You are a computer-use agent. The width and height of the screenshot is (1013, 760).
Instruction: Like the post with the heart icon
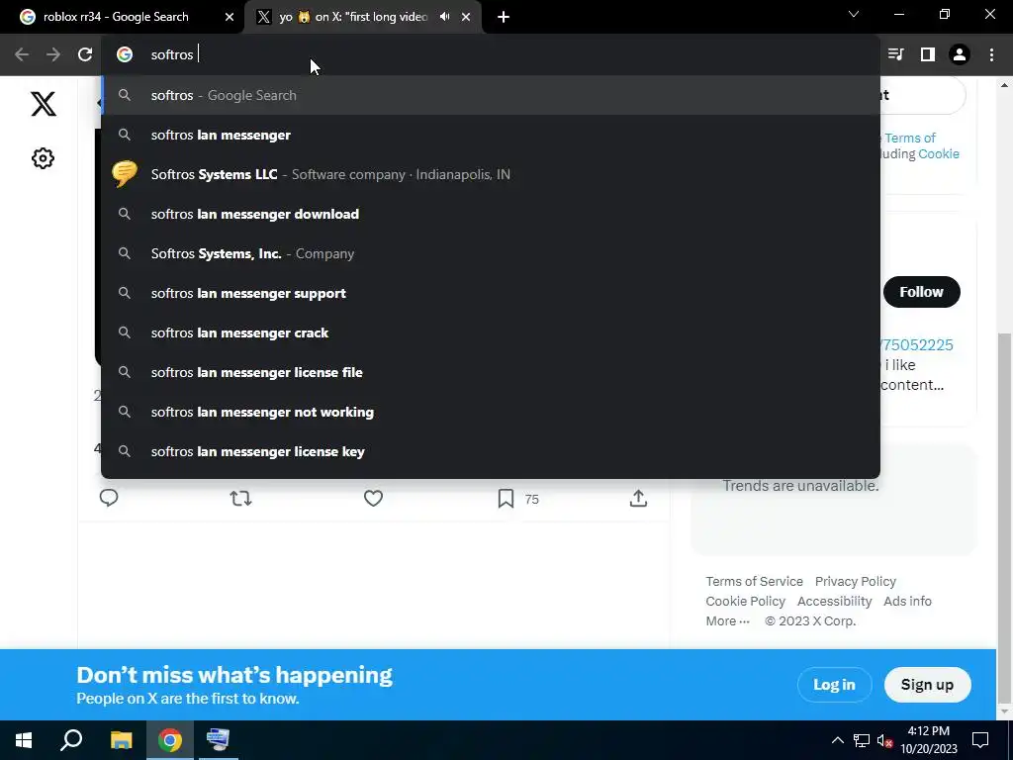tap(373, 499)
